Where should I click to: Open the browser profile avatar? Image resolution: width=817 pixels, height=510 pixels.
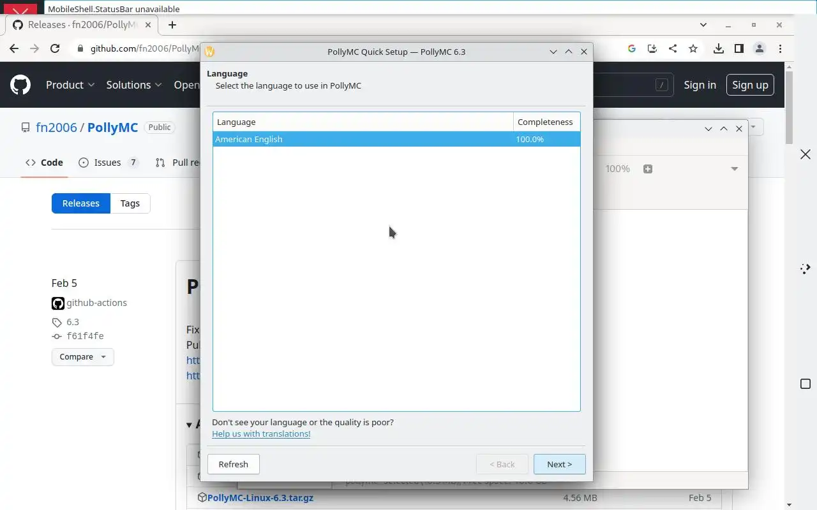tap(760, 48)
